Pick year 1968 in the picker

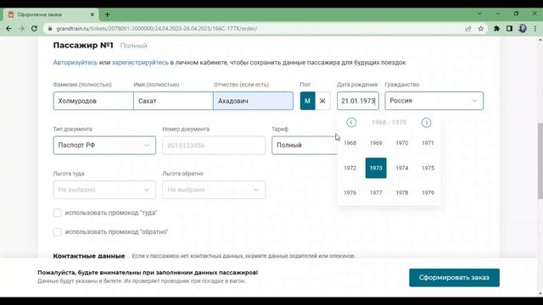pos(350,143)
